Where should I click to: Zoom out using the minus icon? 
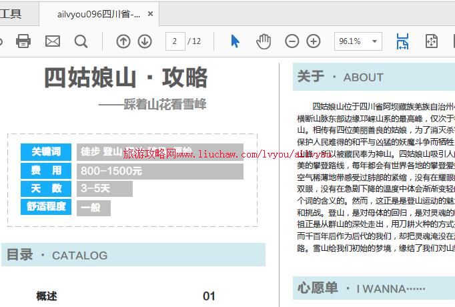tap(292, 41)
